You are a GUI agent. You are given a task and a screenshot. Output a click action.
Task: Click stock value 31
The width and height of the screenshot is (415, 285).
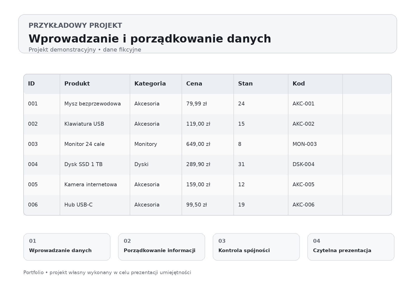[x=241, y=165]
